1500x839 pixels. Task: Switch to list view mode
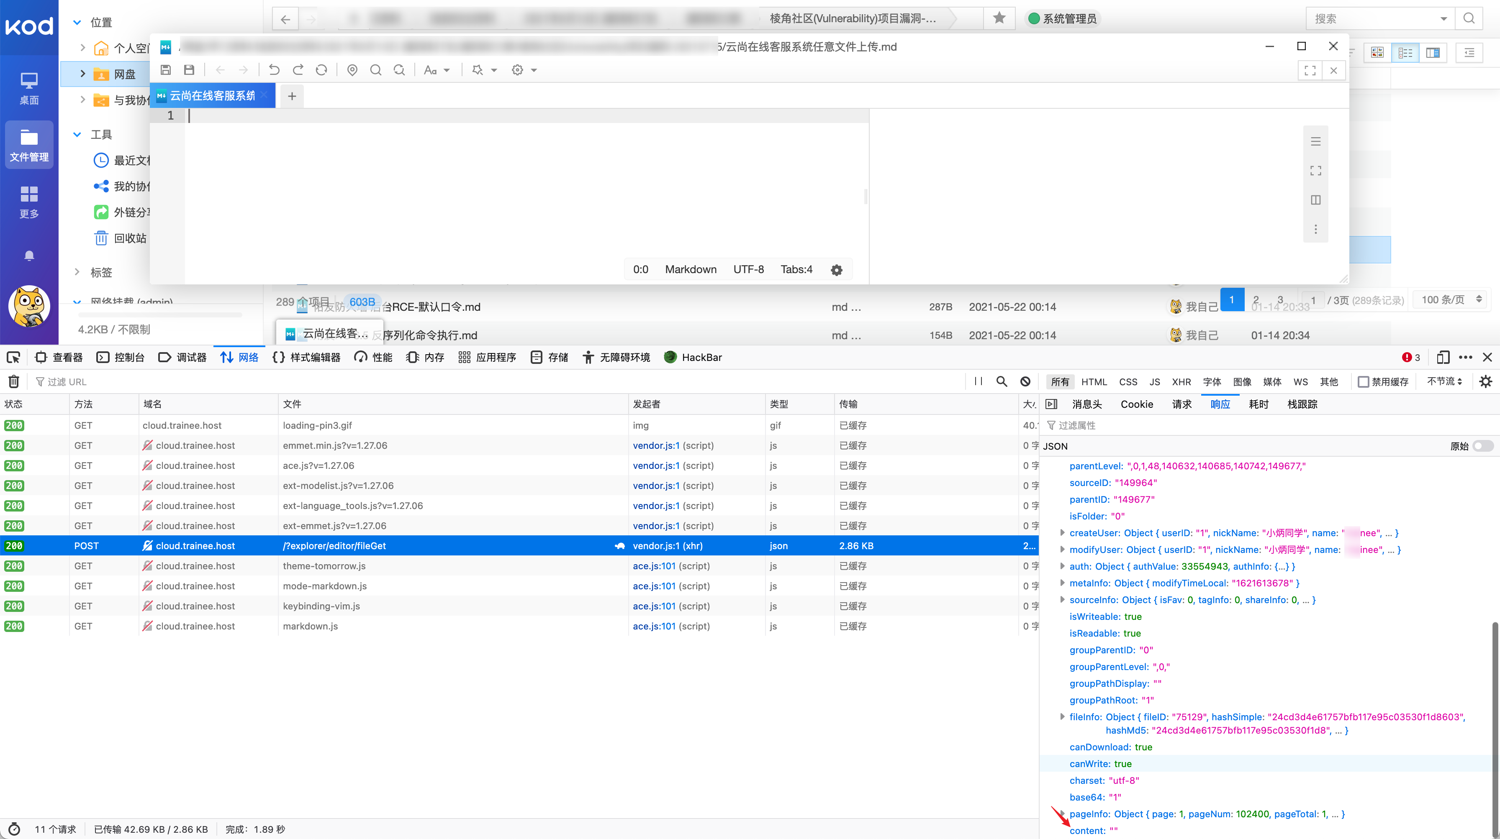[1405, 53]
